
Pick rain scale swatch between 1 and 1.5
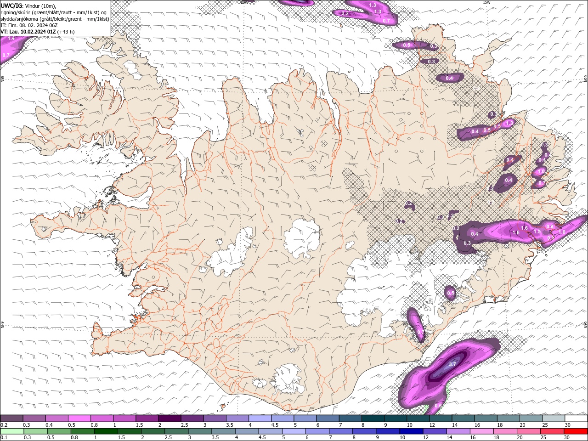[x=106, y=431]
